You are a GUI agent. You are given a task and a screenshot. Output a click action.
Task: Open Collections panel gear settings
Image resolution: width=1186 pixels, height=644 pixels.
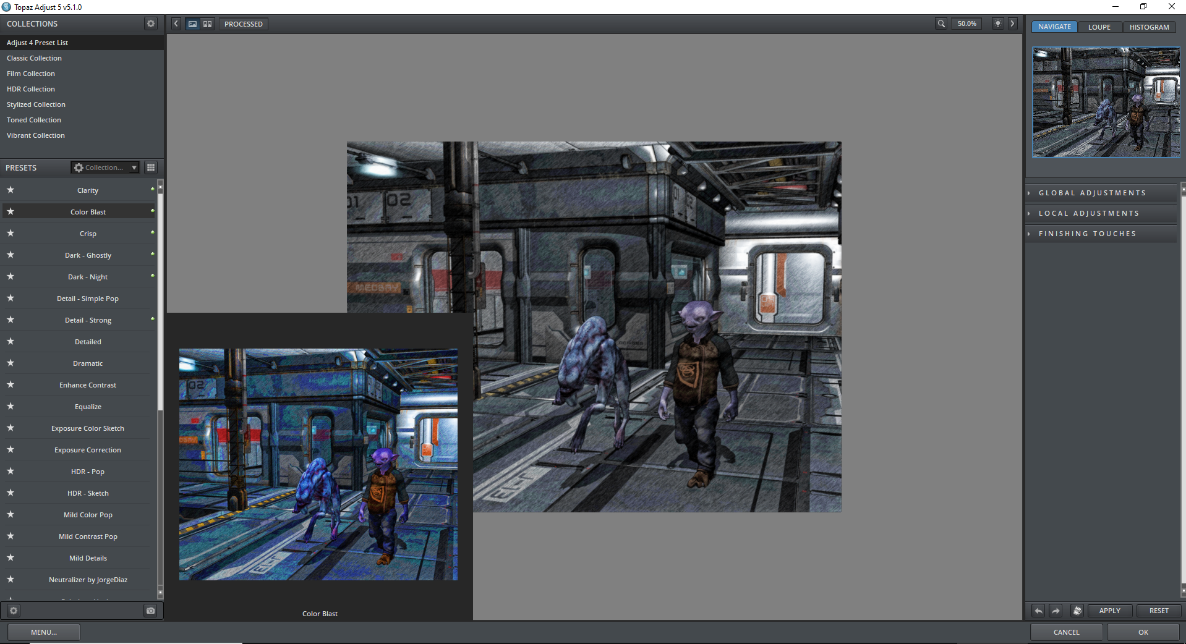[x=150, y=23]
